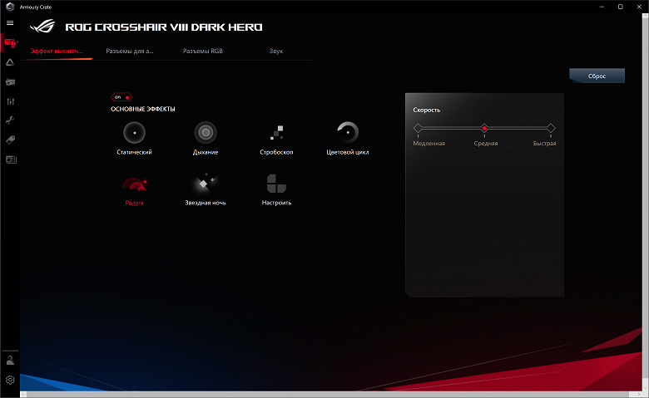Minimize the Armoury Crate window
The height and width of the screenshot is (398, 649).
pos(602,7)
